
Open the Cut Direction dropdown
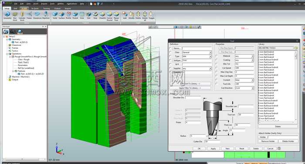[x=252, y=88]
